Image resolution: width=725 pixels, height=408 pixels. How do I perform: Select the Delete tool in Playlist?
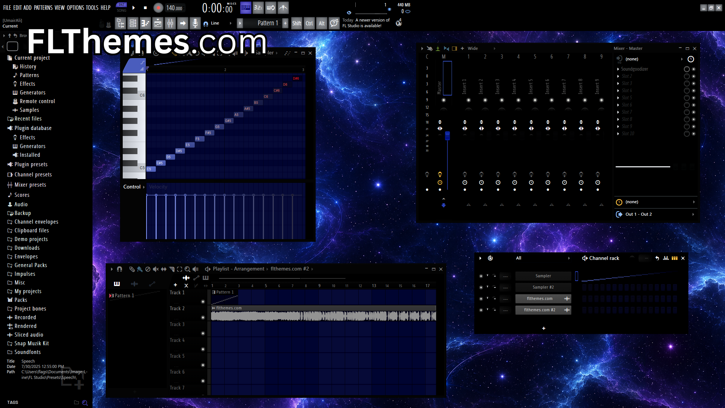point(148,269)
